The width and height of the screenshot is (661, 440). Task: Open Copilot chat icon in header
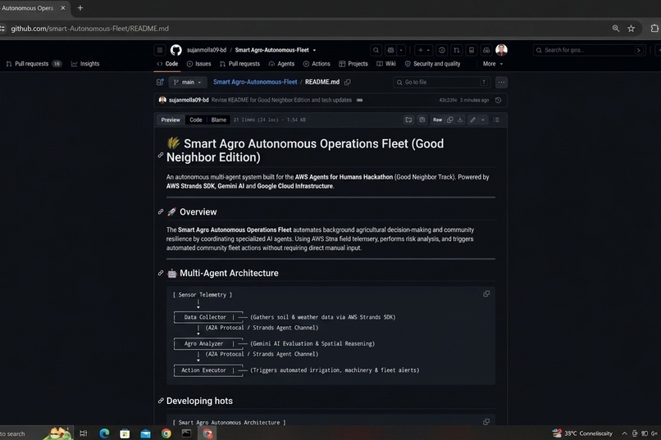point(391,50)
